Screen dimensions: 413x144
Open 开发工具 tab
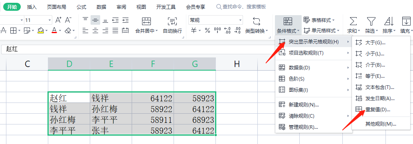point(166,7)
